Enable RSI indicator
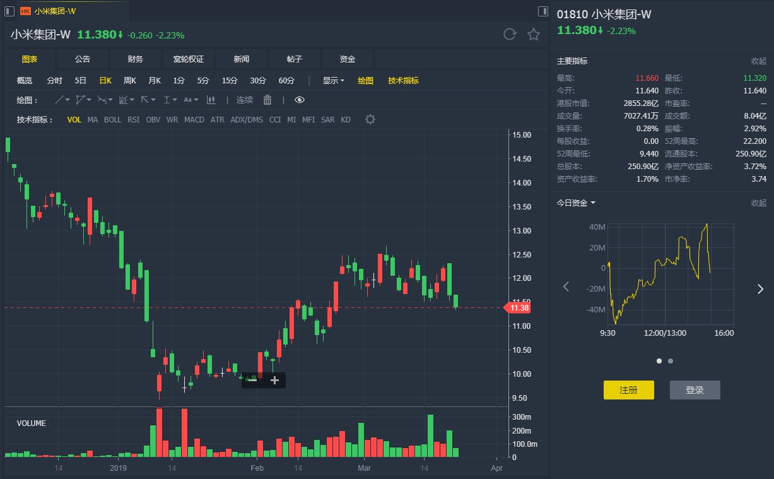The width and height of the screenshot is (774, 479). 134,119
